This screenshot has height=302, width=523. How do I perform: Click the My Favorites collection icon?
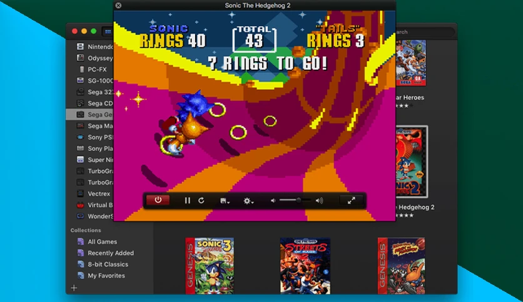[x=80, y=276]
